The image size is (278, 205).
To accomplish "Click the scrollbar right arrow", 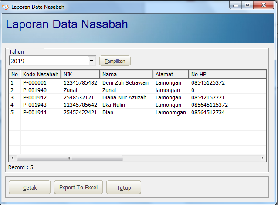I will [263, 158].
